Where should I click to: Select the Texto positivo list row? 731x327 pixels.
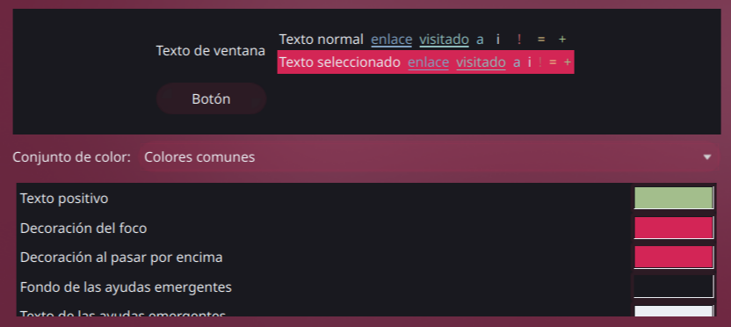coord(366,199)
